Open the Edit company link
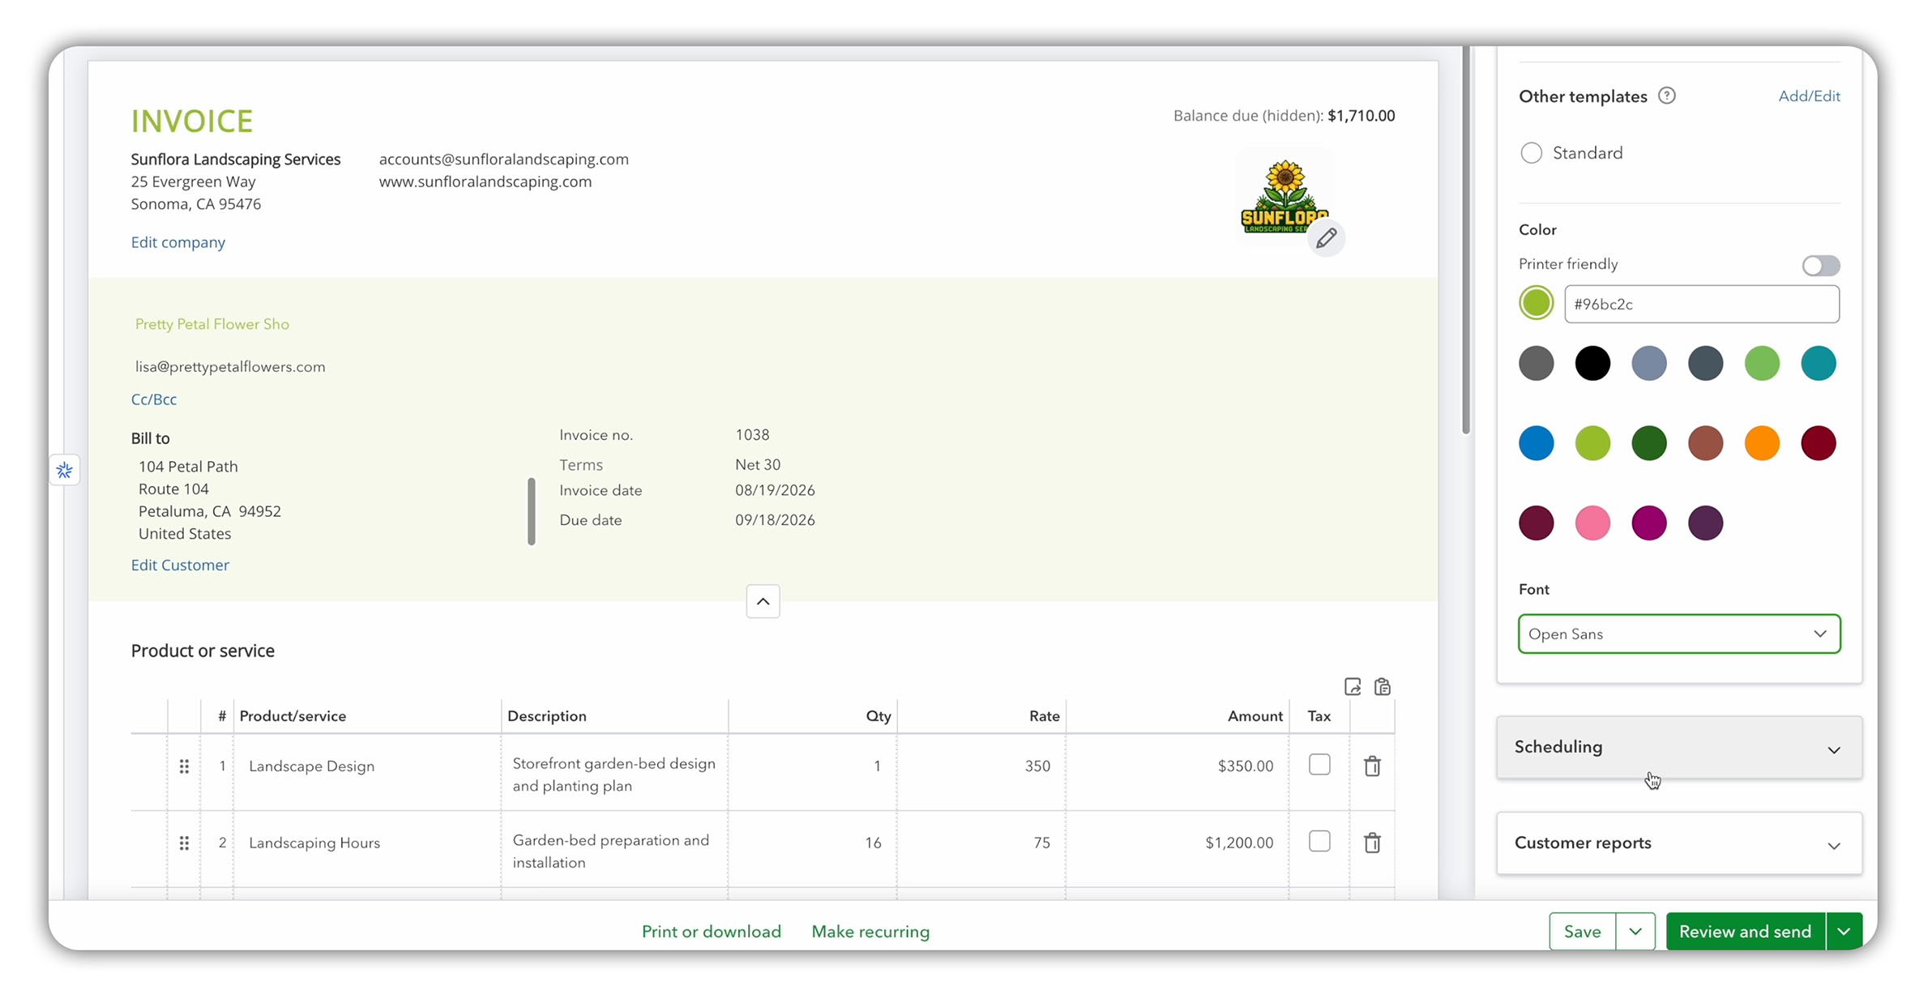Viewport: 1928px width, 1003px height. [x=178, y=242]
